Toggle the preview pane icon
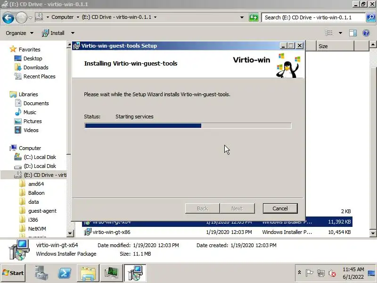The height and width of the screenshot is (283, 377). (x=352, y=33)
